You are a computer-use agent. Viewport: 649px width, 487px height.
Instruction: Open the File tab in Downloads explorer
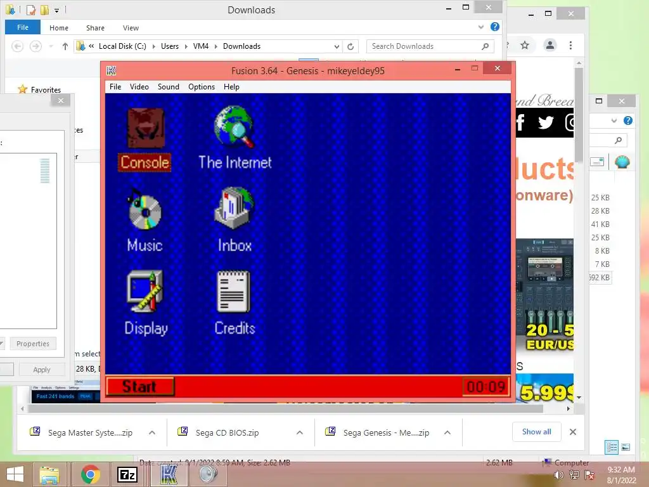[23, 27]
